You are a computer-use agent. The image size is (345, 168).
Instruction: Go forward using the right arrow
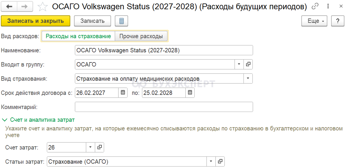25,6
